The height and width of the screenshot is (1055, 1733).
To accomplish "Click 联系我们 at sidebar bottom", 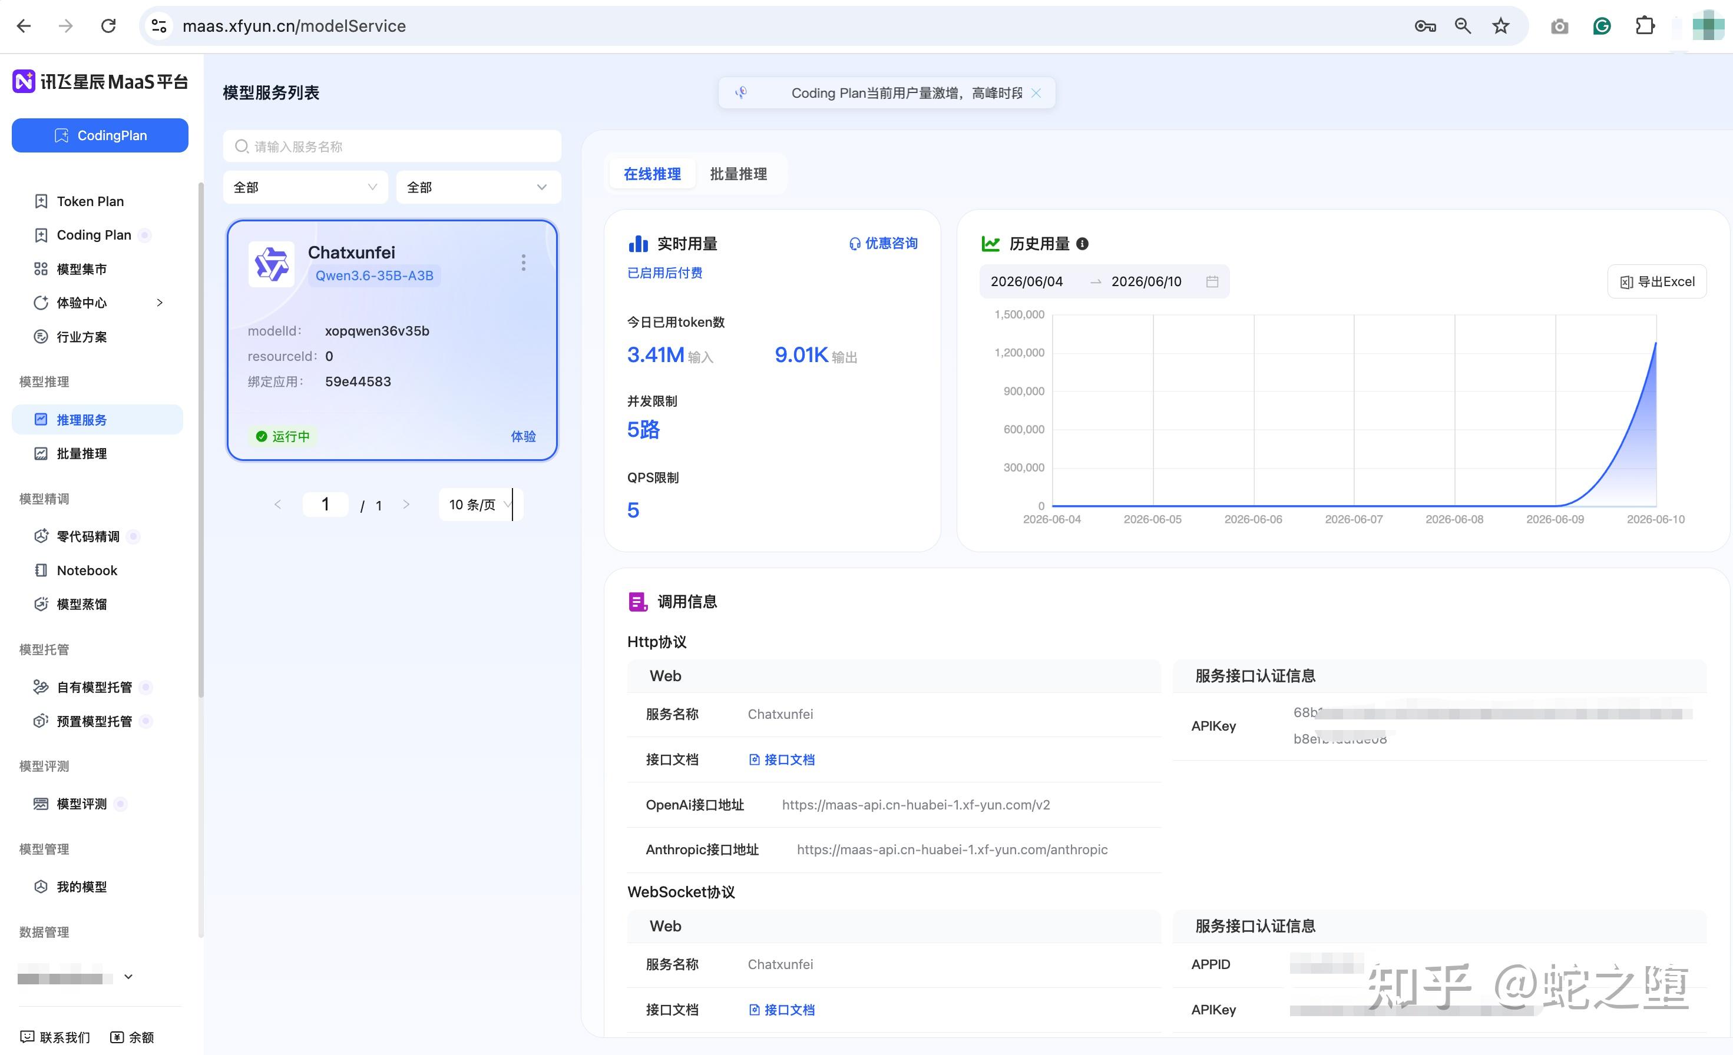I will coord(55,1037).
